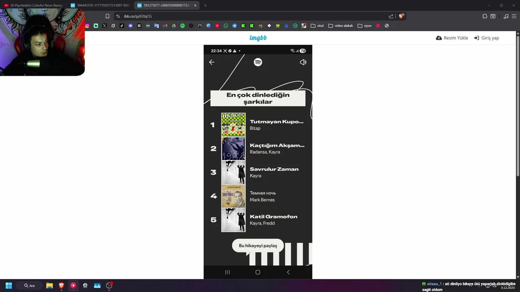Screen dimensions: 520x292
Task: Click the Radansa, Kayra artist text
Action: (265, 152)
